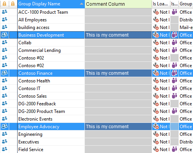Click the Is Loa... column header
The image size is (193, 153).
click(x=161, y=4)
